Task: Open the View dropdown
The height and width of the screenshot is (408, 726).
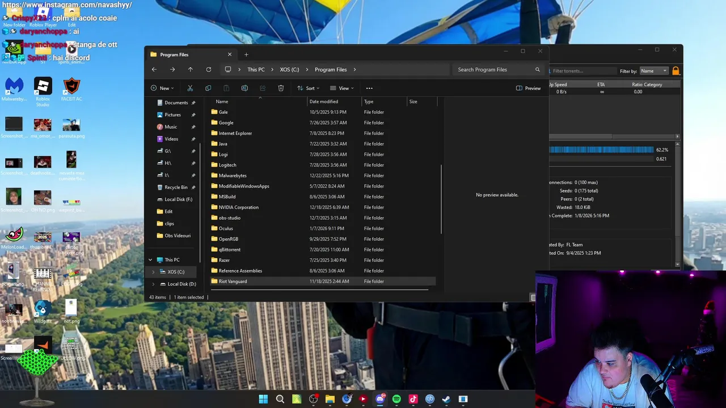Action: (x=342, y=88)
